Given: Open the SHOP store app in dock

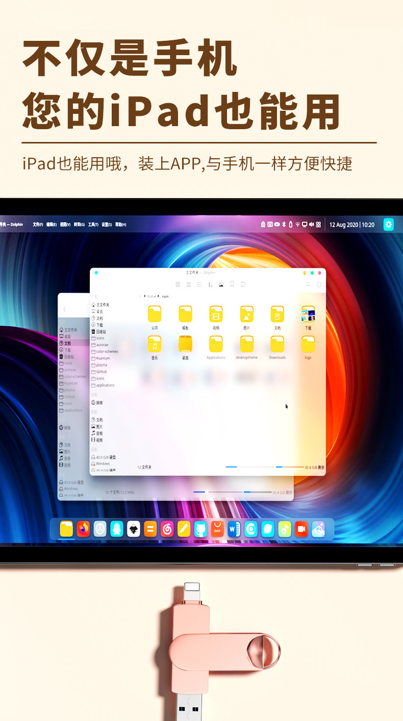Looking at the screenshot, I should 217,529.
